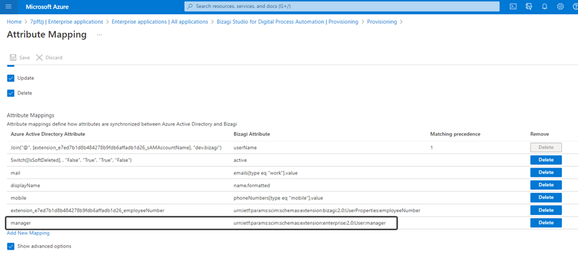Uncheck the Delete checkbox
Viewport: 578px width, 258px height.
point(11,93)
